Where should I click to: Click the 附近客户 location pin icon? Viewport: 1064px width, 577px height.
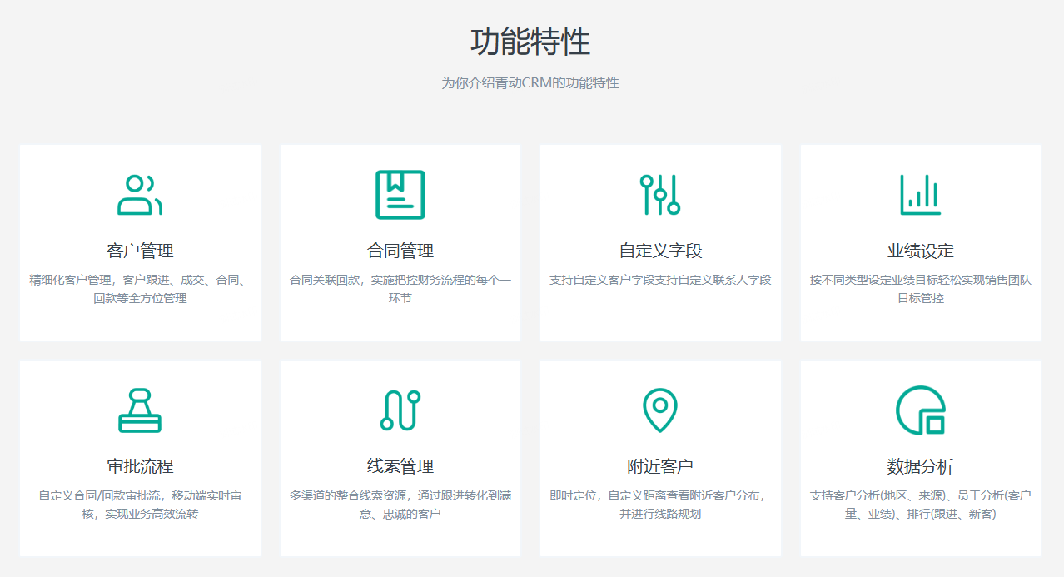coord(660,410)
